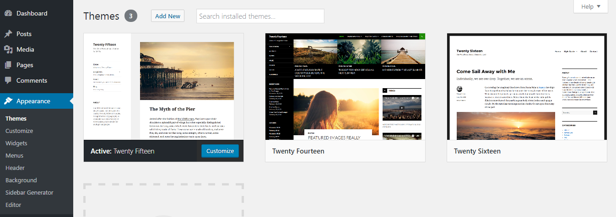Click the Posts pushpin icon

click(8, 34)
